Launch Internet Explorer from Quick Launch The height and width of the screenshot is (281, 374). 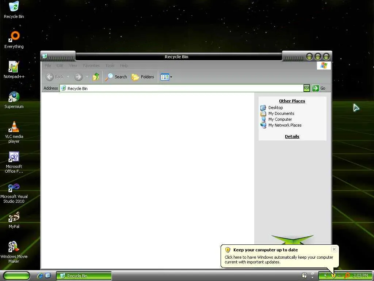pyautogui.click(x=40, y=276)
